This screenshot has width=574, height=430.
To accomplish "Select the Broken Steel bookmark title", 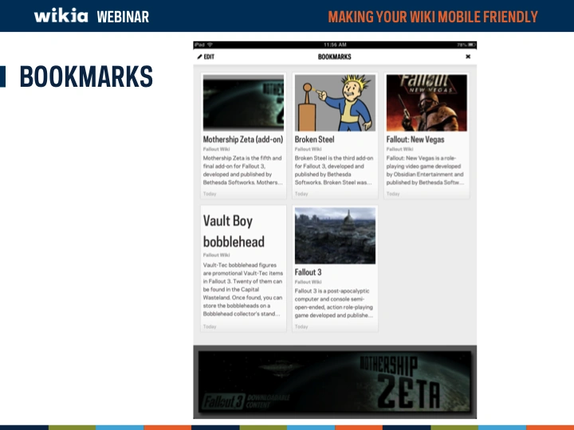I will click(x=315, y=139).
